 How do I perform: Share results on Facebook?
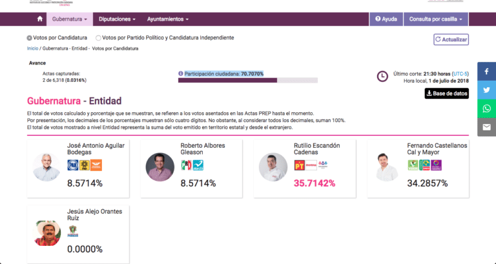pyautogui.click(x=486, y=71)
